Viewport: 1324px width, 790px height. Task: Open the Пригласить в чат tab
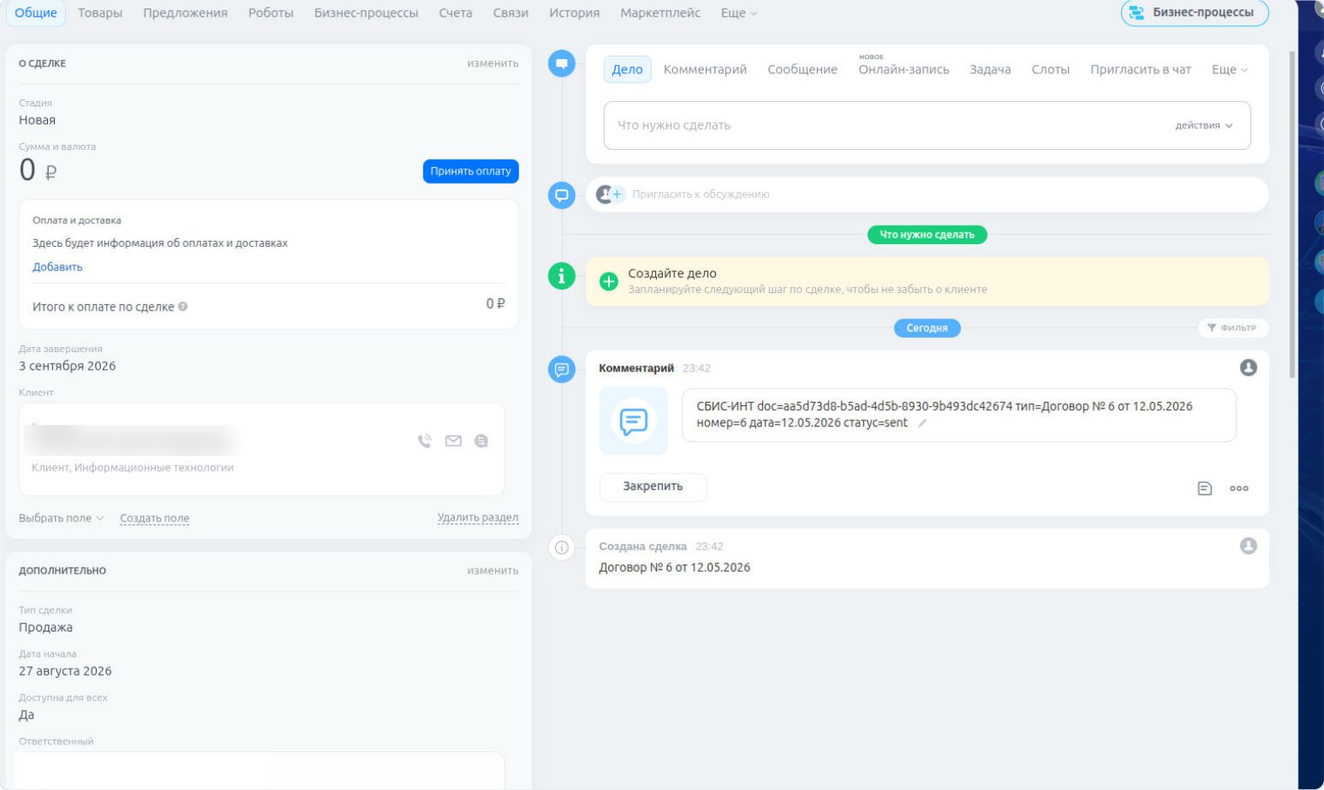(x=1140, y=69)
